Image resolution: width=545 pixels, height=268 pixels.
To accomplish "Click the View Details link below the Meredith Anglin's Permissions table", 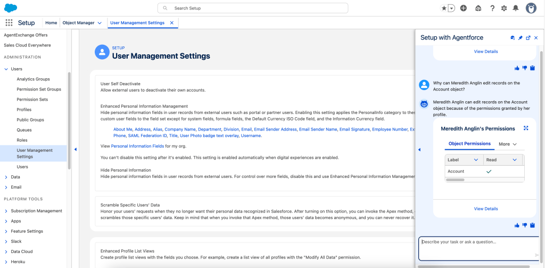I will click(x=485, y=209).
